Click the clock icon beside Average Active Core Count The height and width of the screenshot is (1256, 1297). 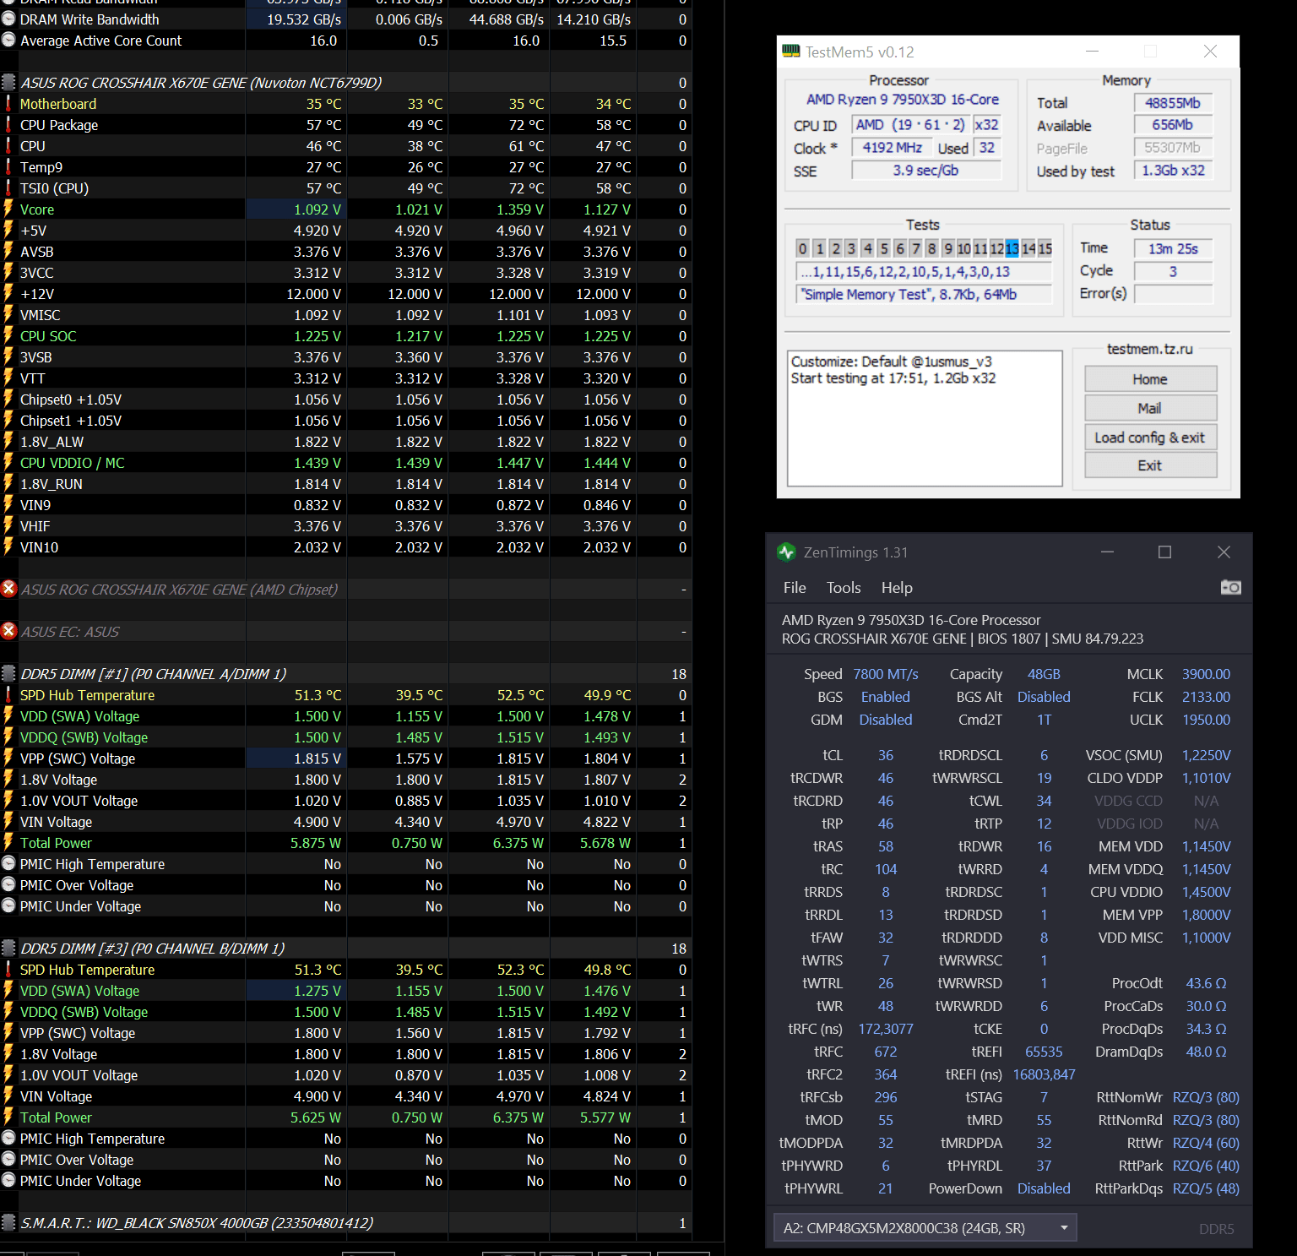(8, 40)
